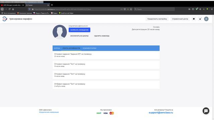
Task: Open page actions three-dots menu
Action: pos(121,9)
